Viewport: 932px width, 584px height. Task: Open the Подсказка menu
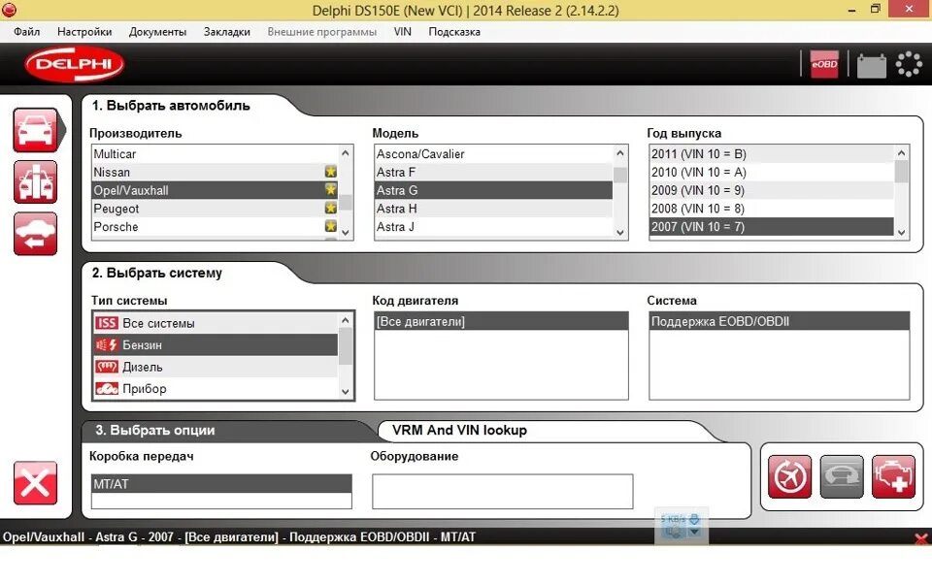tap(454, 31)
